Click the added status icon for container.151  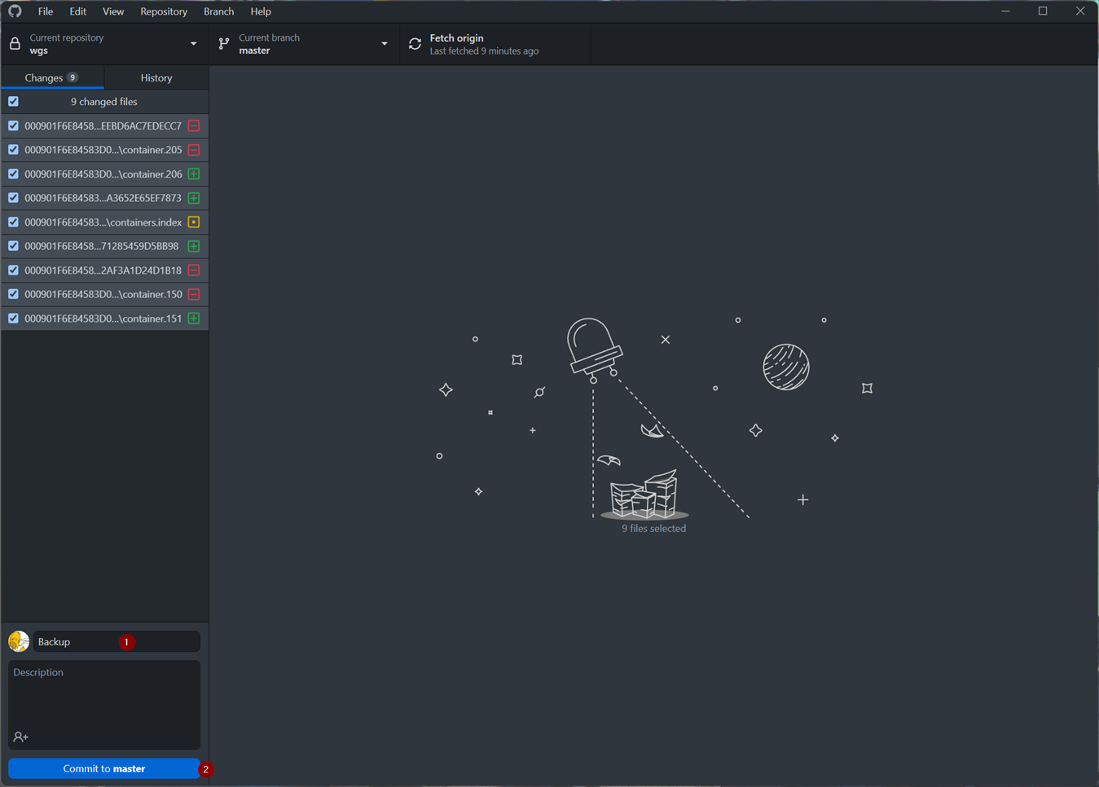tap(194, 319)
